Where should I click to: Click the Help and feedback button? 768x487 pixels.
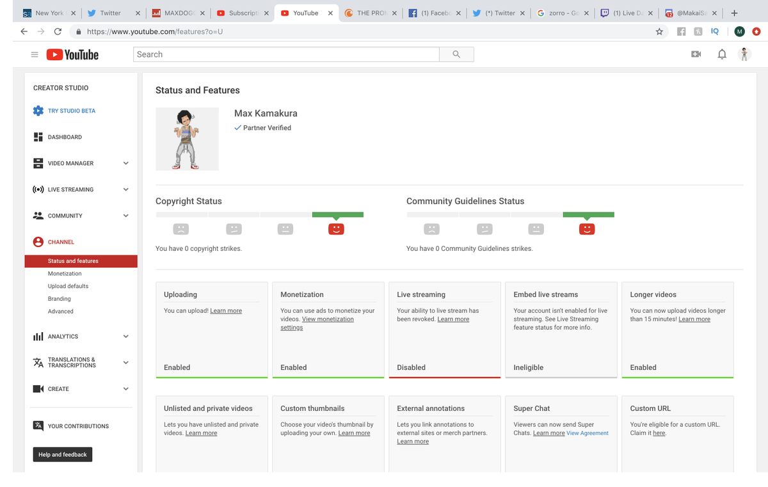[63, 454]
